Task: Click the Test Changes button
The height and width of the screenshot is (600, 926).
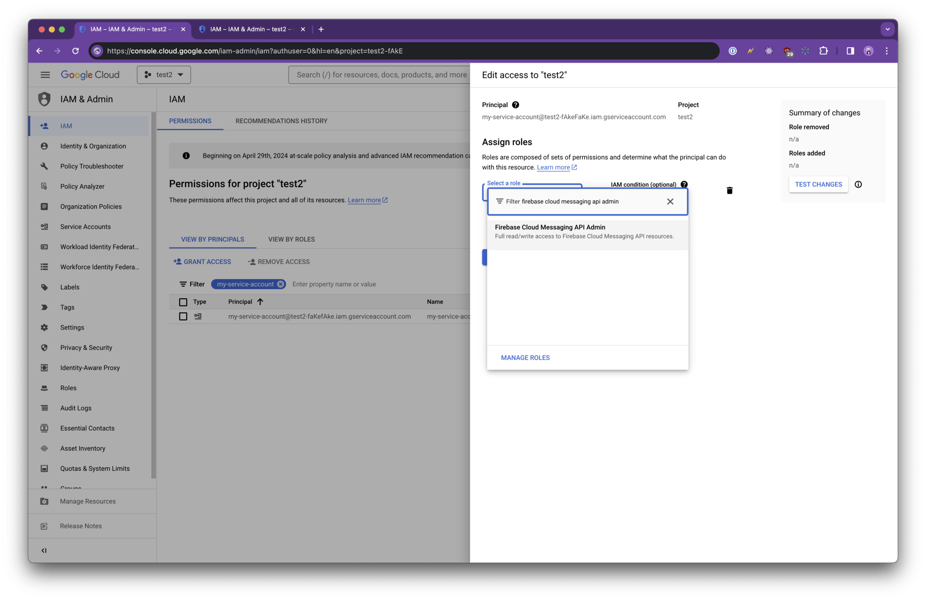Action: (x=818, y=184)
